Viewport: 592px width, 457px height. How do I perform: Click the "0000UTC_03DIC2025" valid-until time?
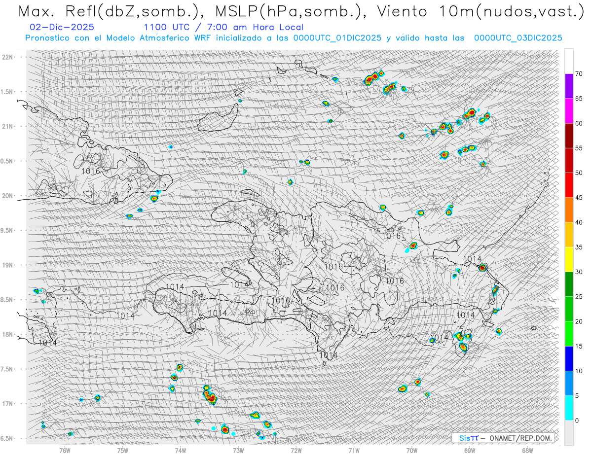pyautogui.click(x=518, y=38)
